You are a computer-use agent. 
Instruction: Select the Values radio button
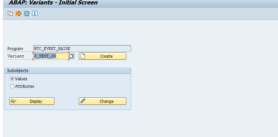(x=12, y=79)
